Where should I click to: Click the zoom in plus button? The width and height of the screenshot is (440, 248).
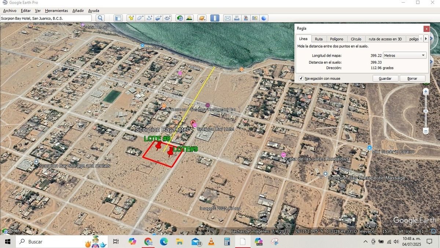click(x=426, y=91)
